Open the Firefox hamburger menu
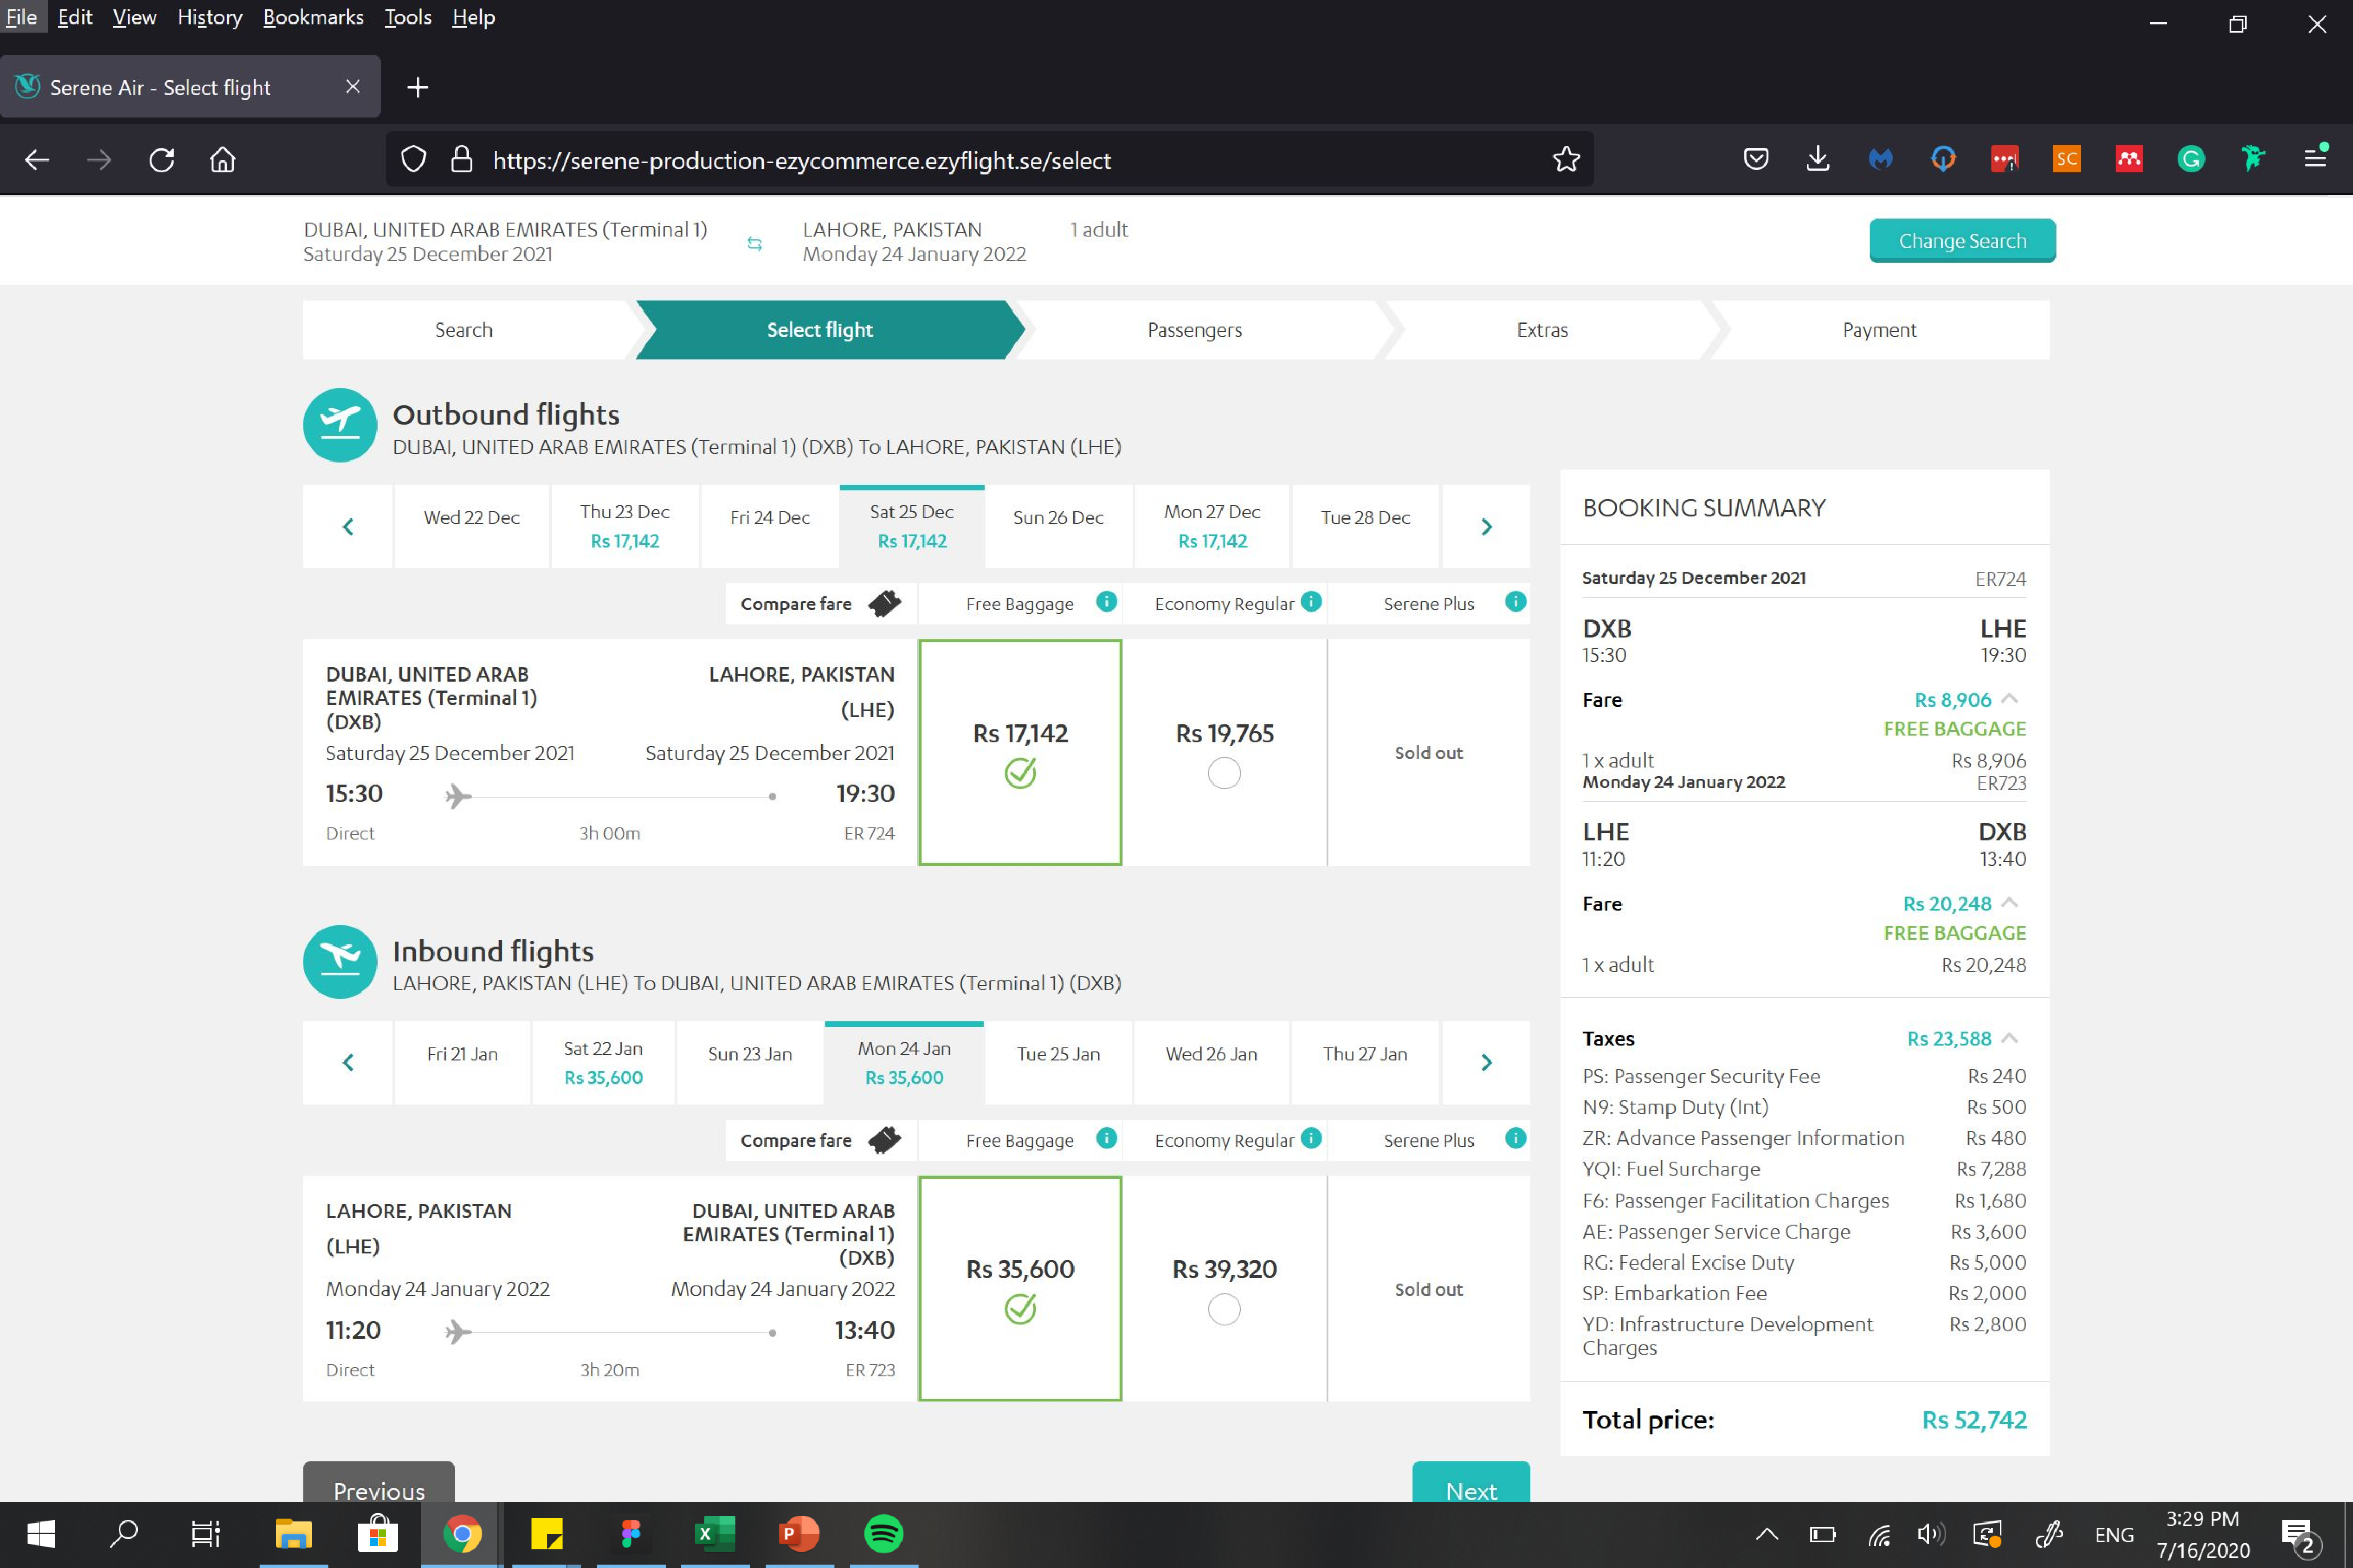 2315,158
